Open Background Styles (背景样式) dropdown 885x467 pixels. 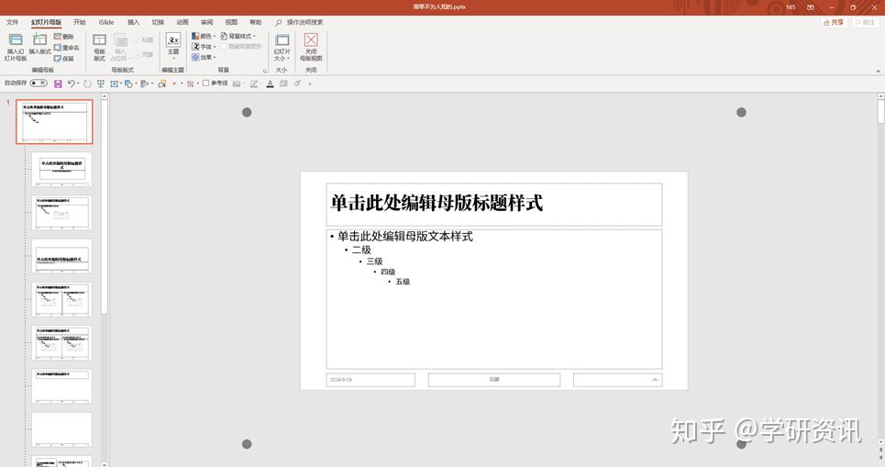[x=238, y=36]
